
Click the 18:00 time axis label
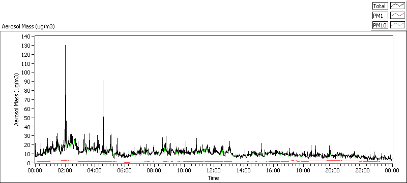pos(303,171)
